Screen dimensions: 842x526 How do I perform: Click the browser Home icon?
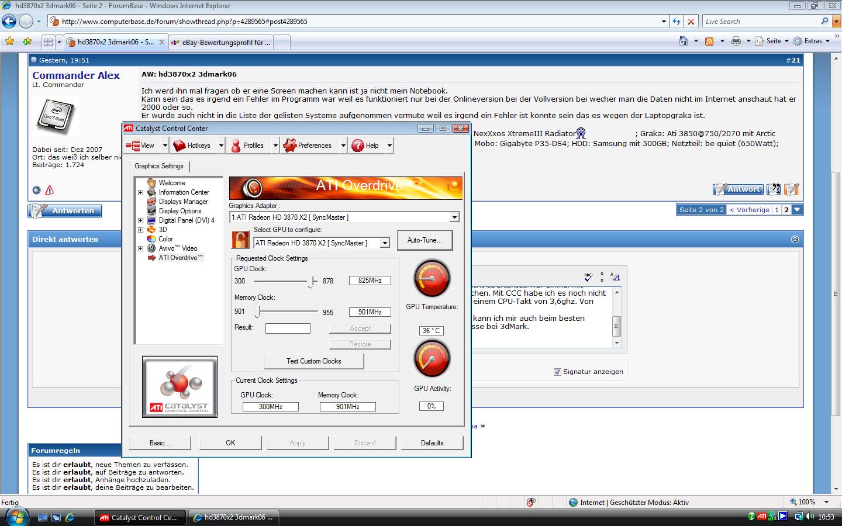pyautogui.click(x=684, y=41)
